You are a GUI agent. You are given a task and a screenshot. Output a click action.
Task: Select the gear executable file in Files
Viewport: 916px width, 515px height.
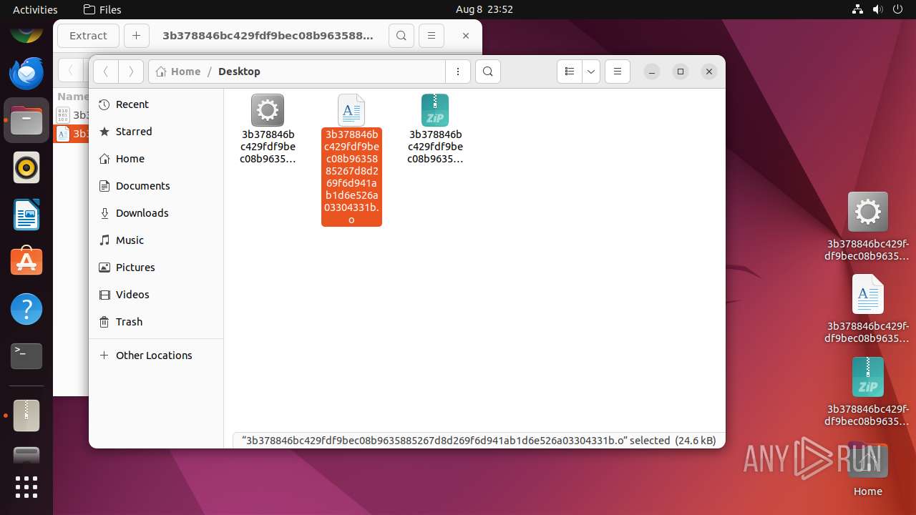click(x=268, y=110)
